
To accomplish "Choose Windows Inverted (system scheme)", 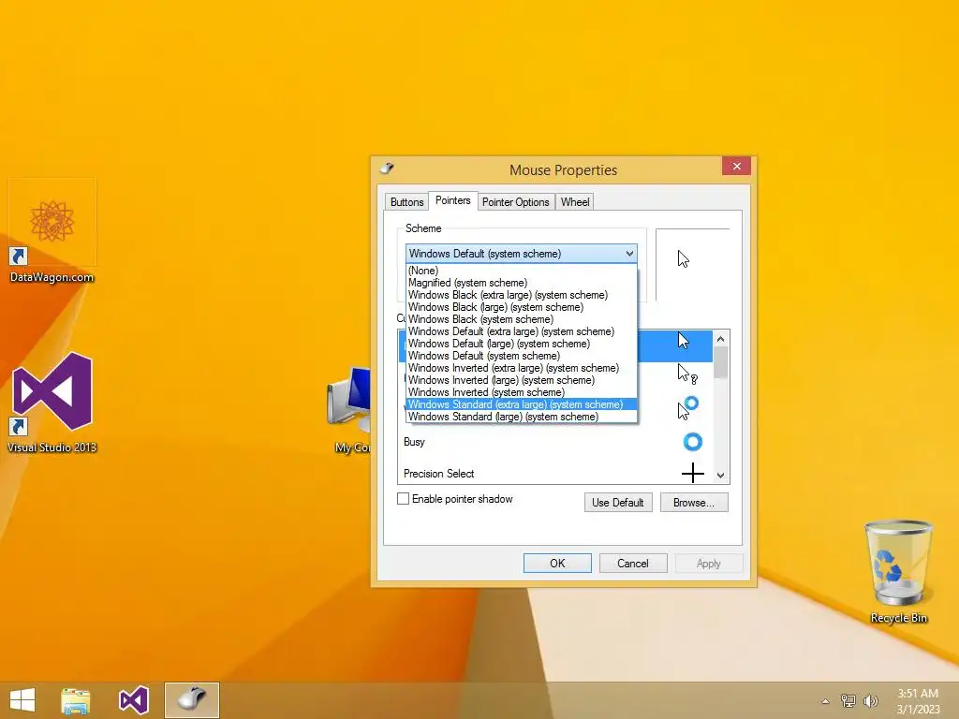I will pos(521,392).
